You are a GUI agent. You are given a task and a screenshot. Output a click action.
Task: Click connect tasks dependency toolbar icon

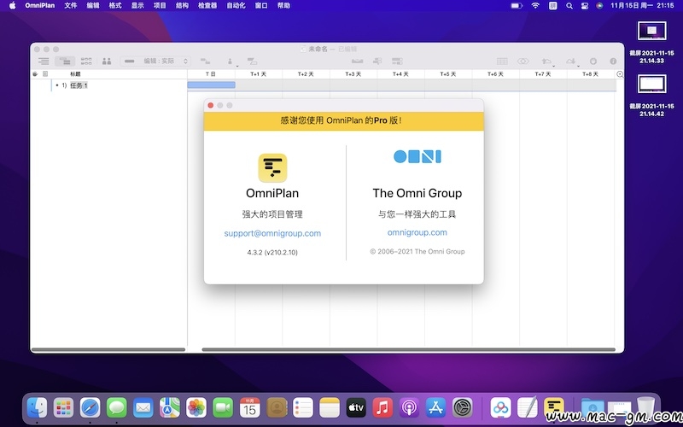click(x=205, y=61)
